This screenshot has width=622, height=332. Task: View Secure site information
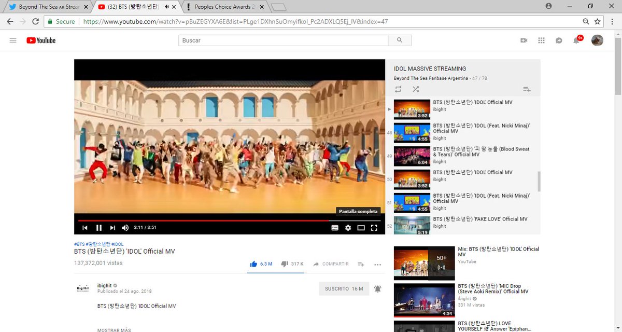click(61, 22)
